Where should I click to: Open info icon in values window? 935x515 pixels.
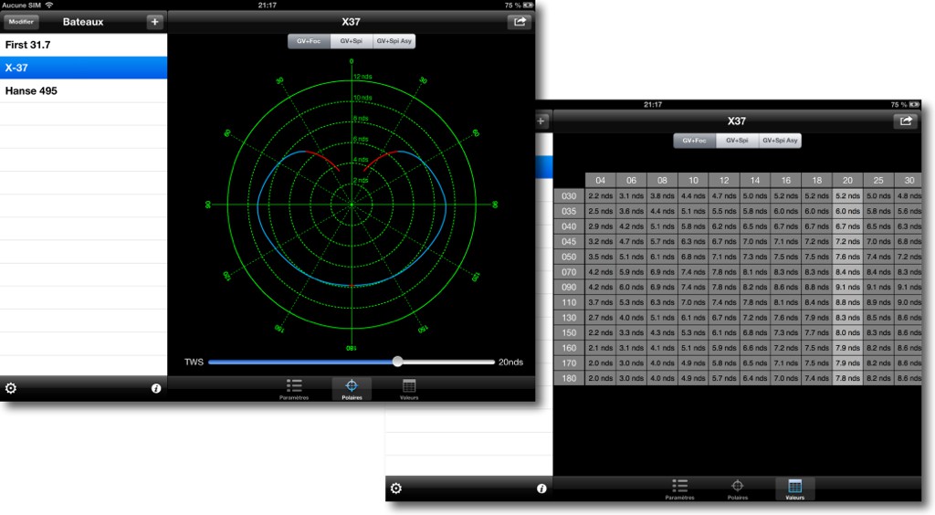[x=541, y=489]
